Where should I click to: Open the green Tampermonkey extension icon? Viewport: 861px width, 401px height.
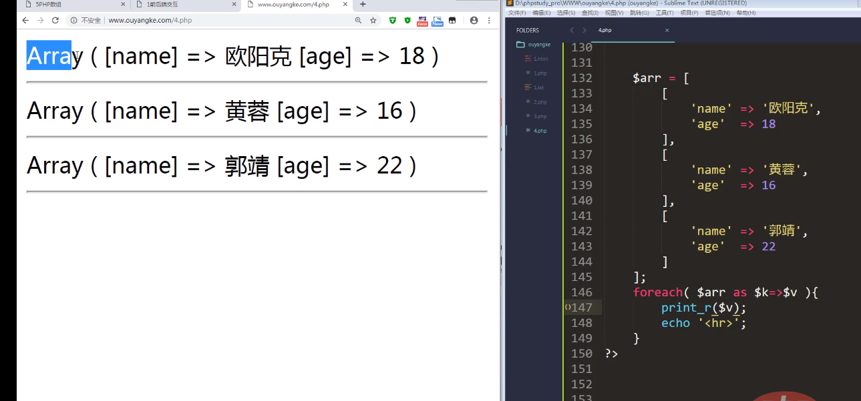(393, 20)
